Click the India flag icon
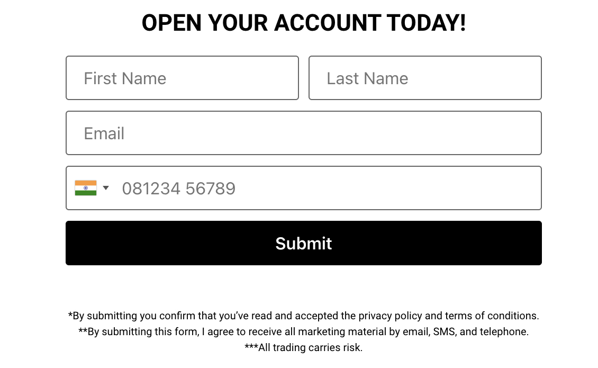 85,188
